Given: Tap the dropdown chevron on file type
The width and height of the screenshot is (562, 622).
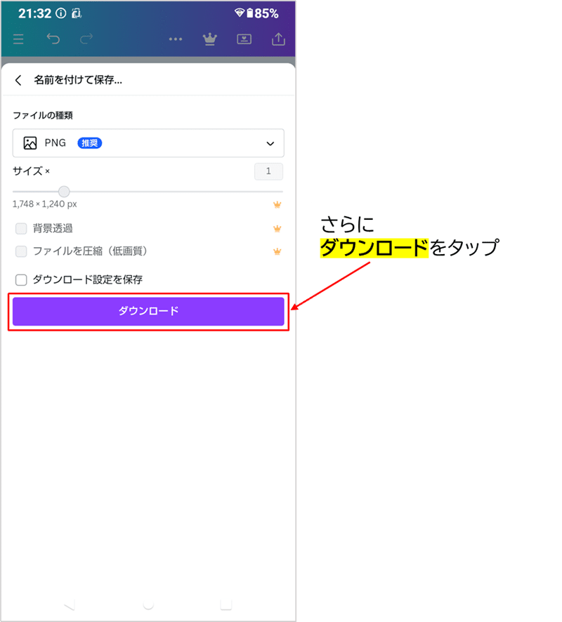Looking at the screenshot, I should 270,144.
